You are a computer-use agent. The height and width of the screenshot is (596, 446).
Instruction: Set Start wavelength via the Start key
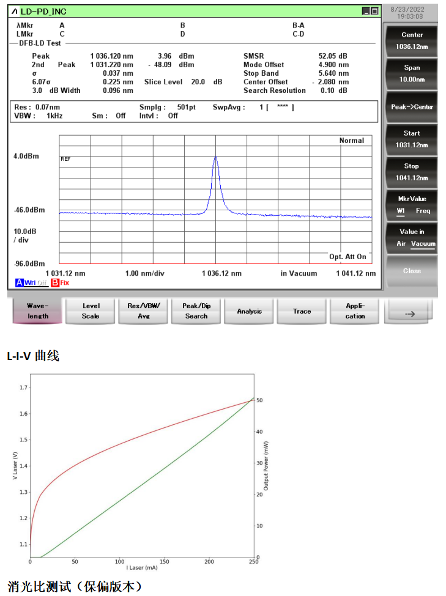point(412,139)
